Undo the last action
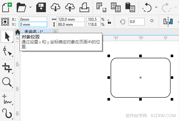Screen dimensions: 179x121 click(147, 7)
